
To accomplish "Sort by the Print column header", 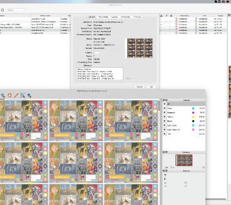I will click(x=204, y=16).
